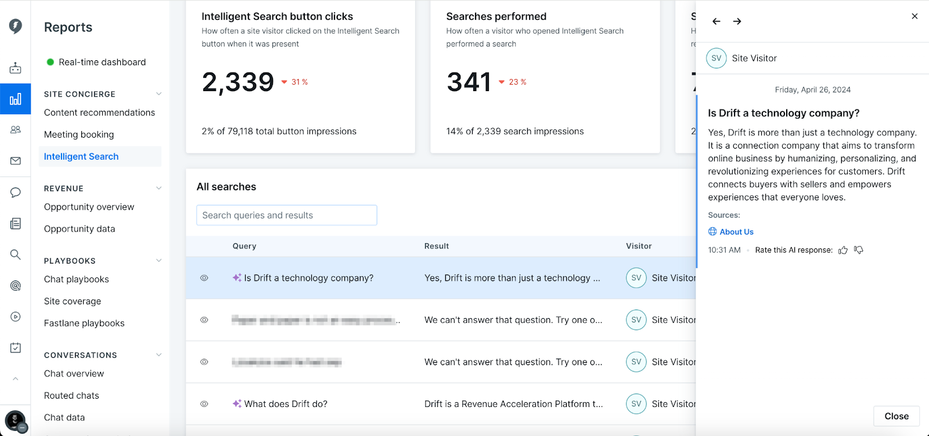
Task: Open the envelope email icon
Action: tap(16, 161)
